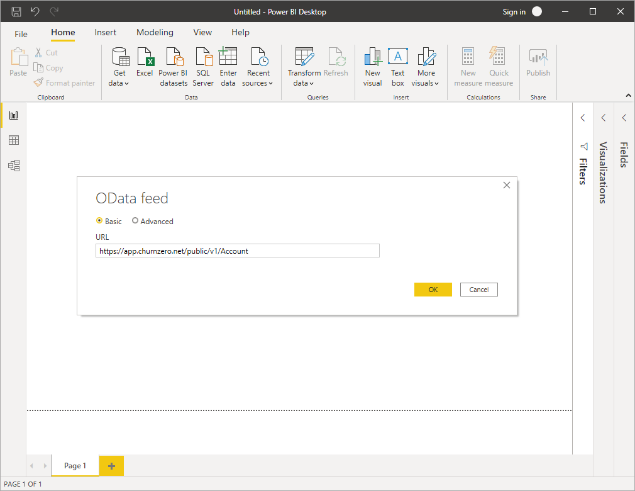The height and width of the screenshot is (491, 635).
Task: Open Power BI datasets
Action: [174, 67]
